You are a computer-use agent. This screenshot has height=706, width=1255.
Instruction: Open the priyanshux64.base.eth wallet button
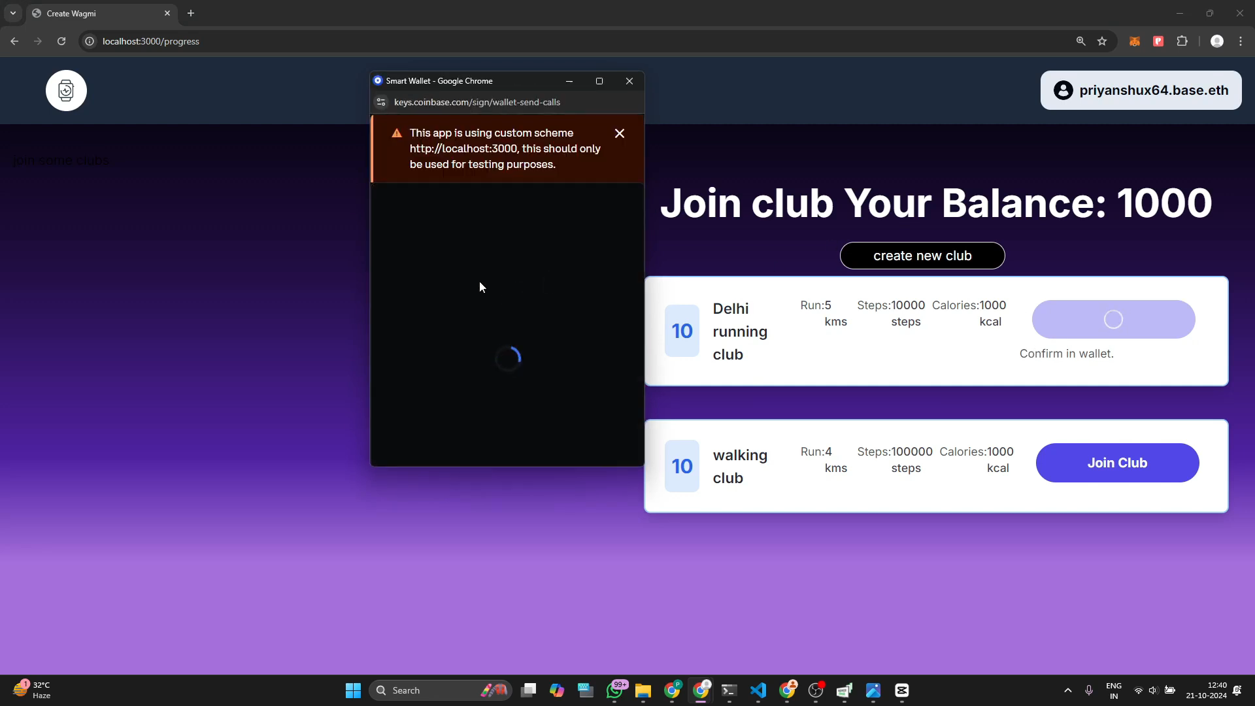(x=1141, y=90)
